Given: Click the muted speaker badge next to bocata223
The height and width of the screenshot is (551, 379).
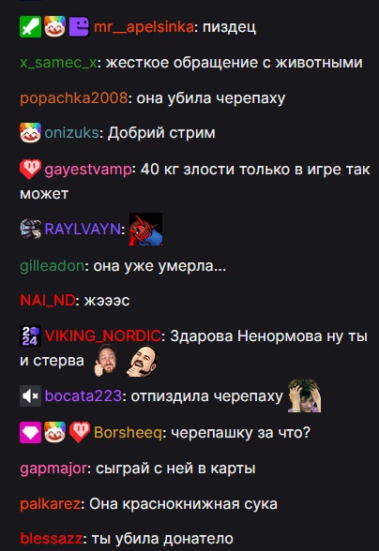Looking at the screenshot, I should click(x=30, y=396).
